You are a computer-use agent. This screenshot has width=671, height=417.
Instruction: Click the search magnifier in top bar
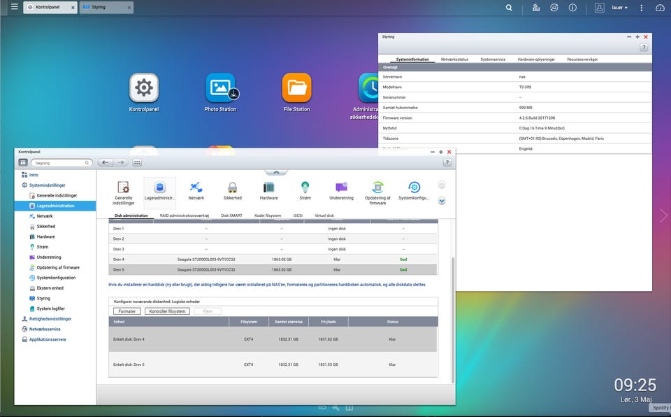[x=510, y=8]
